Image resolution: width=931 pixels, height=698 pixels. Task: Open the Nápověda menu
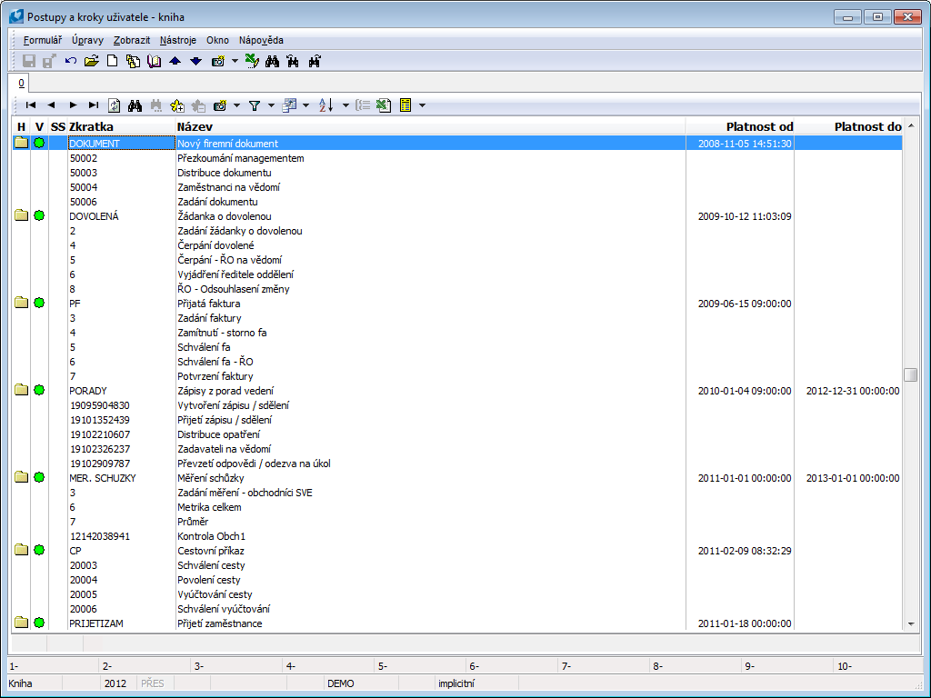261,40
